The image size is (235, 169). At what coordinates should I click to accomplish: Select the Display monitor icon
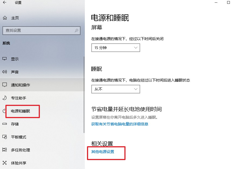click(5, 59)
